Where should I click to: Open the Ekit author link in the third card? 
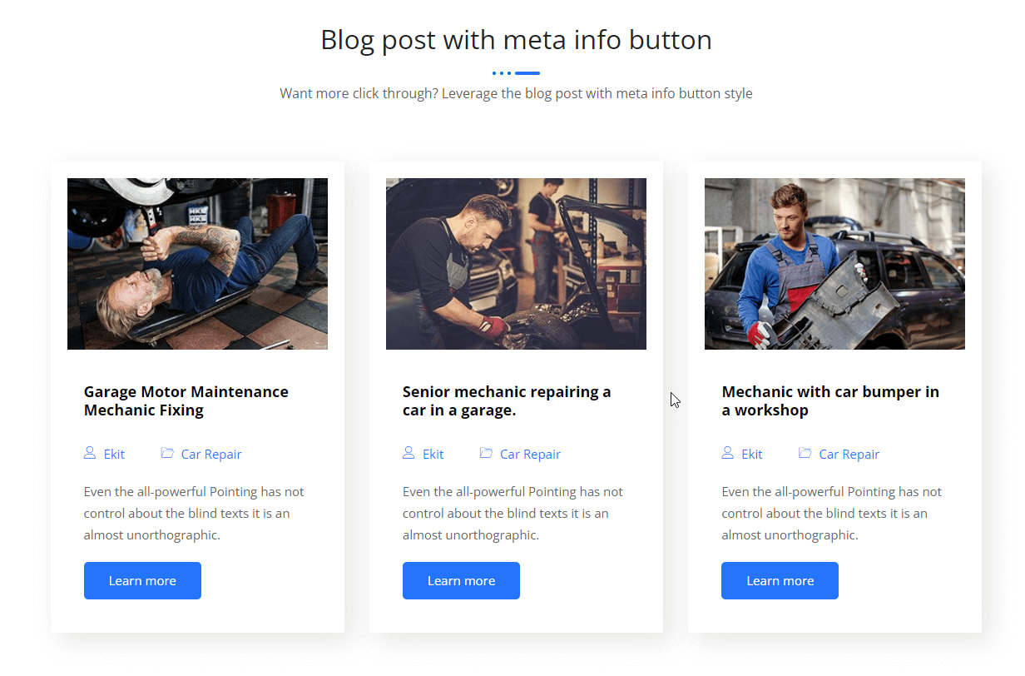click(x=752, y=455)
